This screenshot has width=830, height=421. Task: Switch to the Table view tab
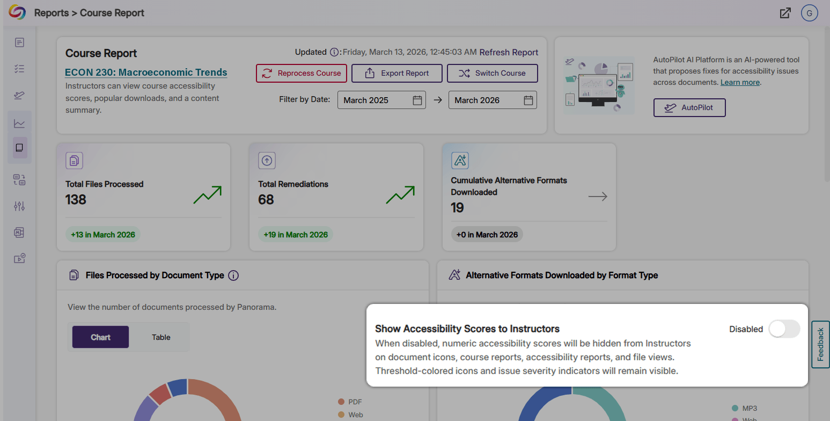(160, 337)
